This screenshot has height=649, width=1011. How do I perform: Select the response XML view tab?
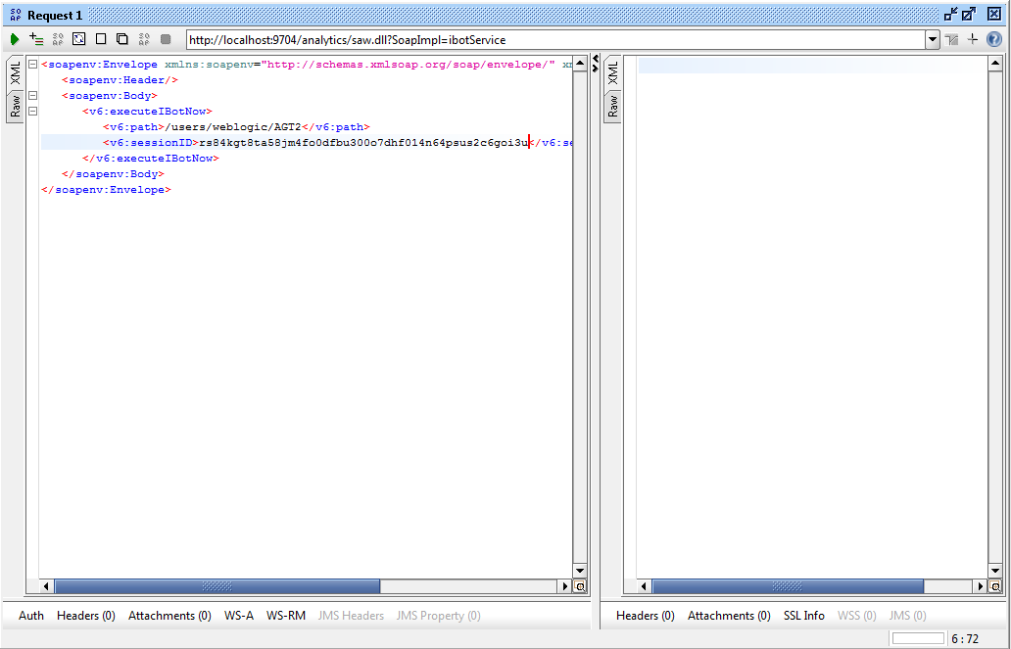point(612,72)
